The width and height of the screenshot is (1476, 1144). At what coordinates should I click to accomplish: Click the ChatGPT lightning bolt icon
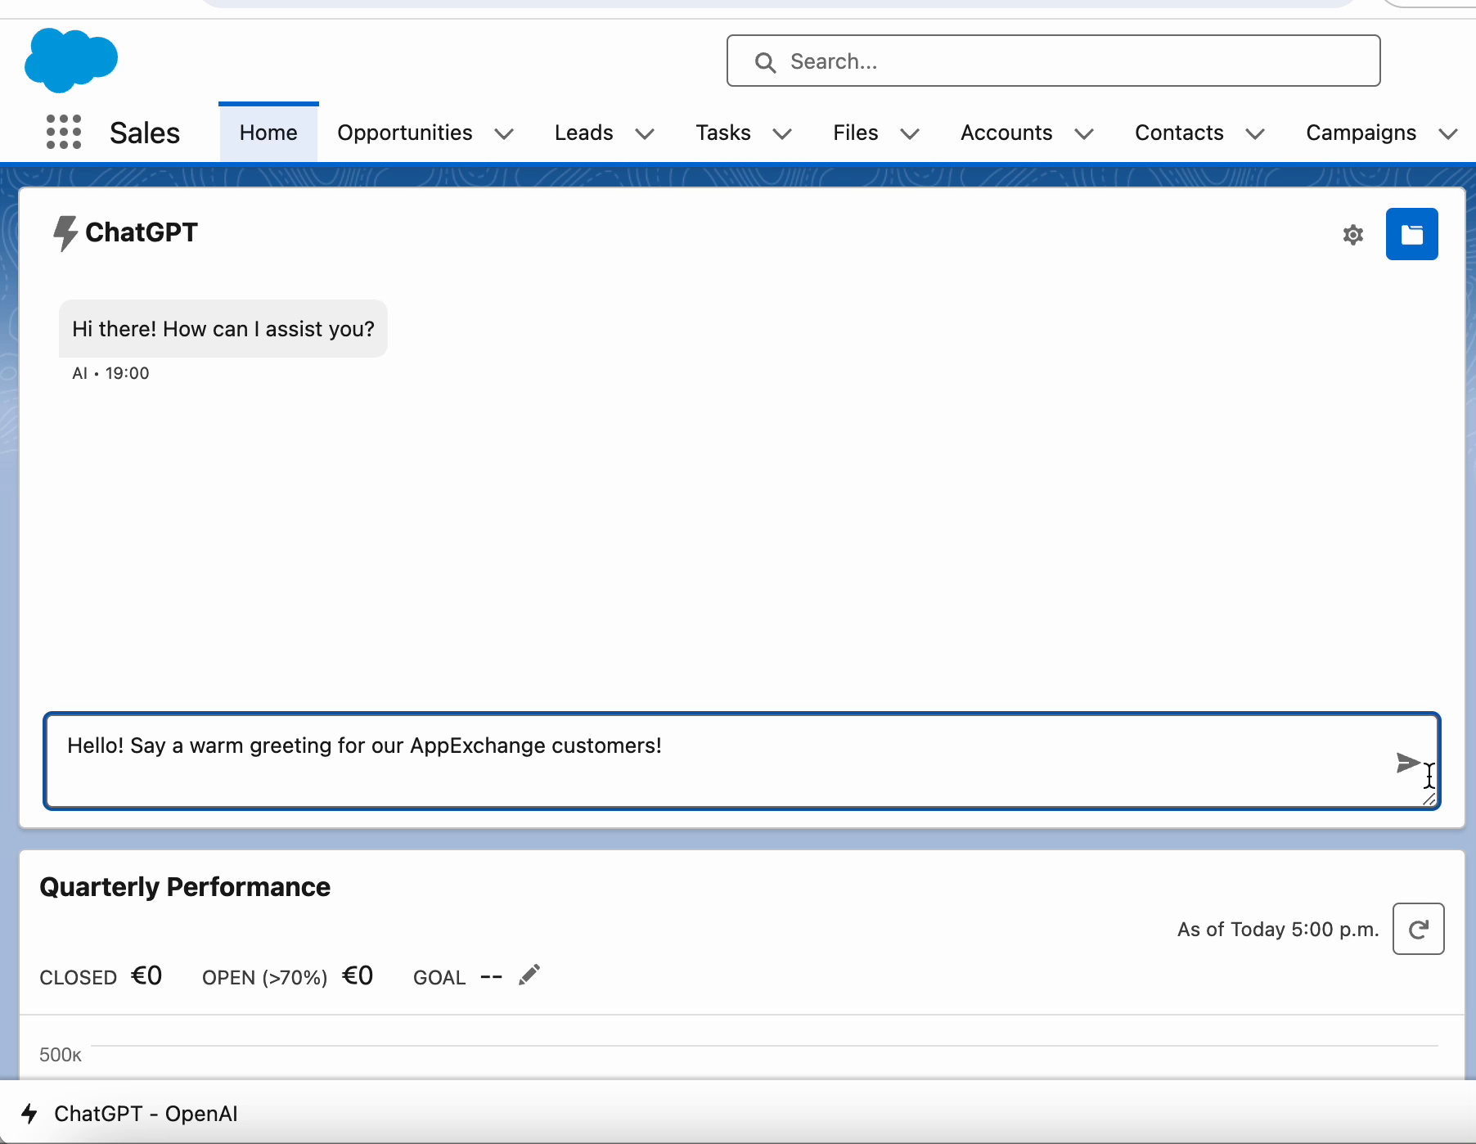(x=65, y=233)
